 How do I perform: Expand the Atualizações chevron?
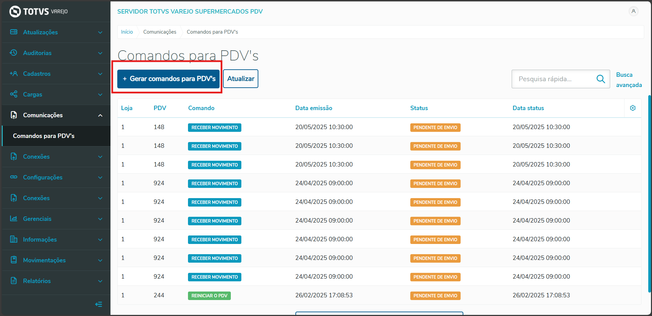[x=100, y=32]
